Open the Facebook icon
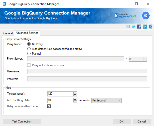This screenshot has height=126, width=154. (139, 27)
